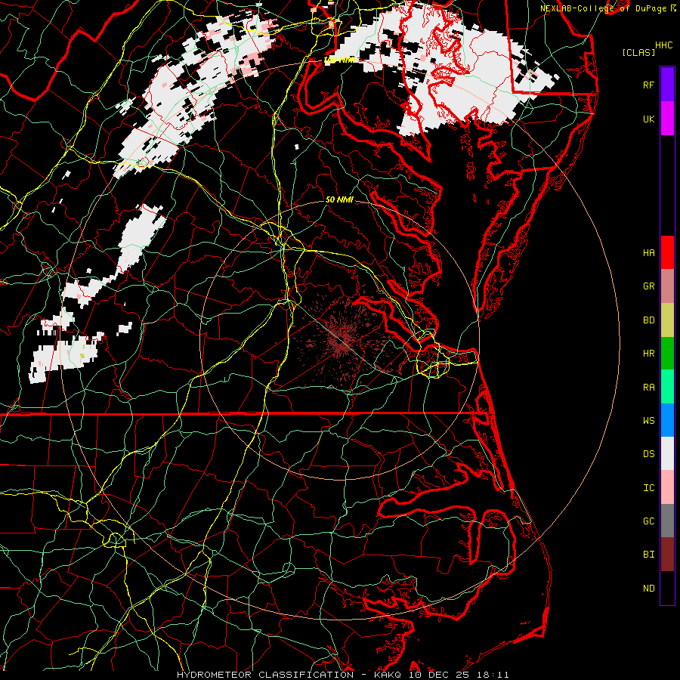Screen dimensions: 680x680
Task: Click the 'HYDROMETEOR CLASSIFICATION' title text
Action: [x=265, y=675]
